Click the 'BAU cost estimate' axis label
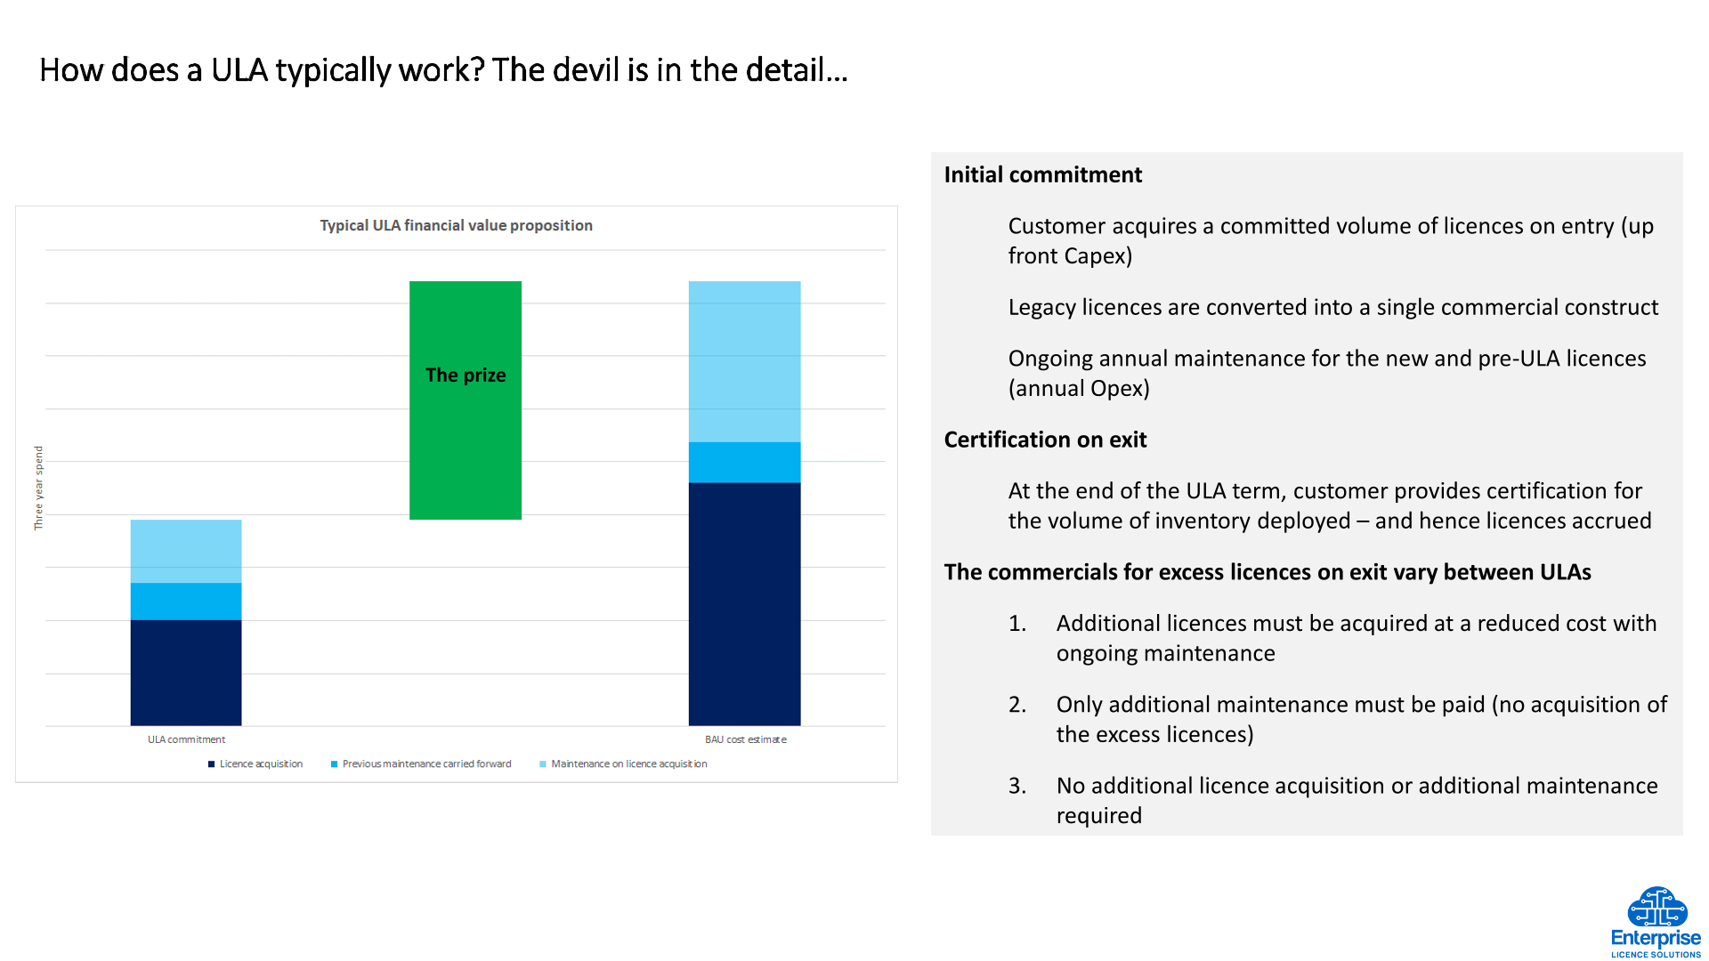Viewport: 1709px width, 961px height. point(745,739)
